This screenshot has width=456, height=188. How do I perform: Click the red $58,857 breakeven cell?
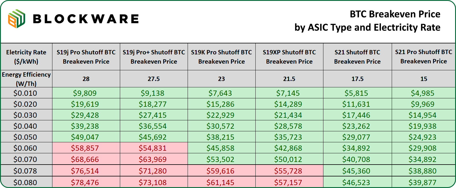coord(85,148)
